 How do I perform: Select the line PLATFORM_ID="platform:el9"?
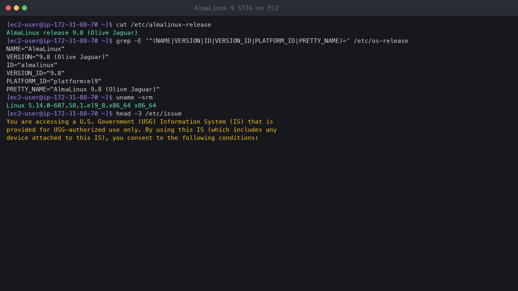tap(54, 81)
